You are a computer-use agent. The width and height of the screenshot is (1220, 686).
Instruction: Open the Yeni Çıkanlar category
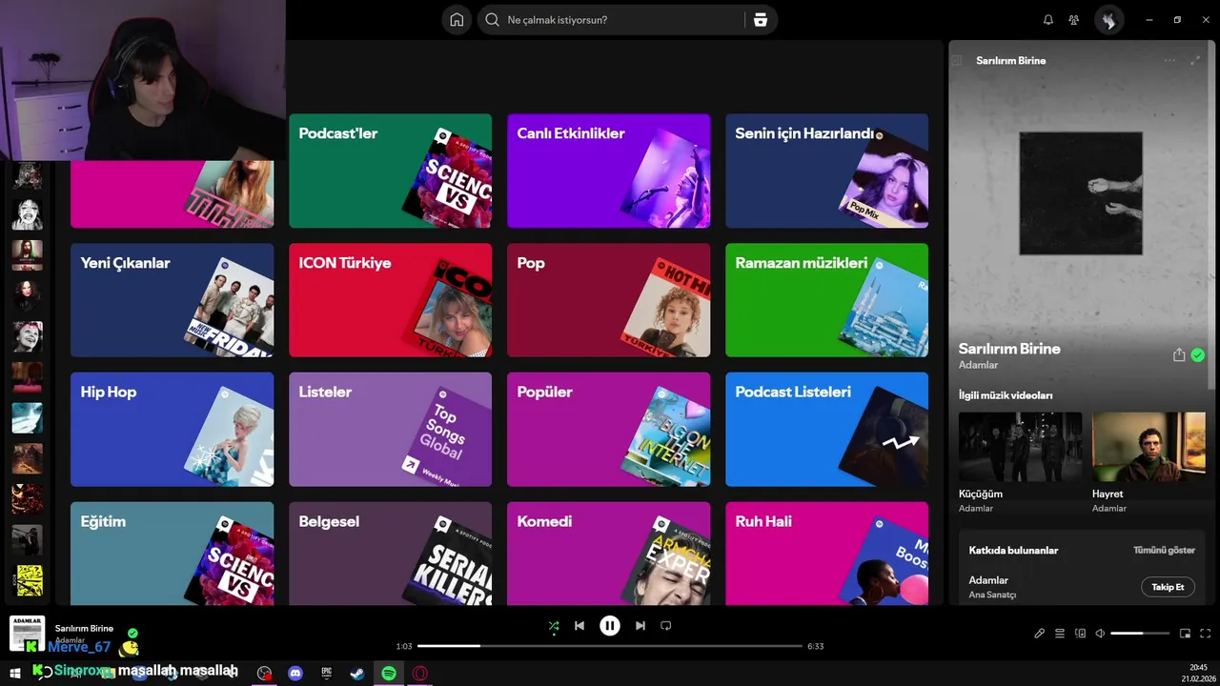tap(172, 300)
